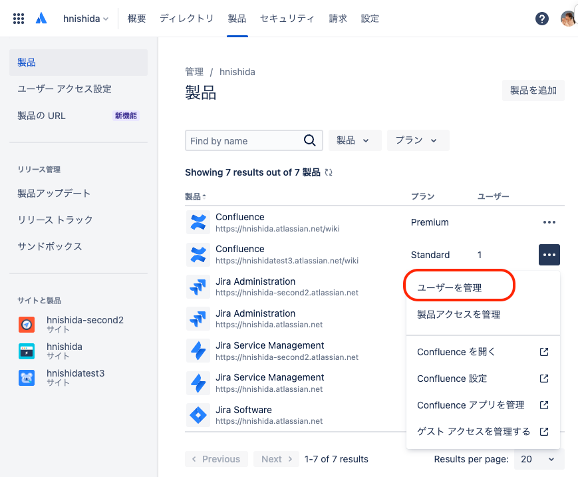
Task: Click Jira Administration hnishida.atlassian.net icon
Action: pos(198,319)
